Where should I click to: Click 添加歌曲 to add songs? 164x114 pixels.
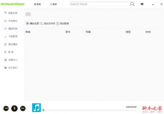[63, 24]
